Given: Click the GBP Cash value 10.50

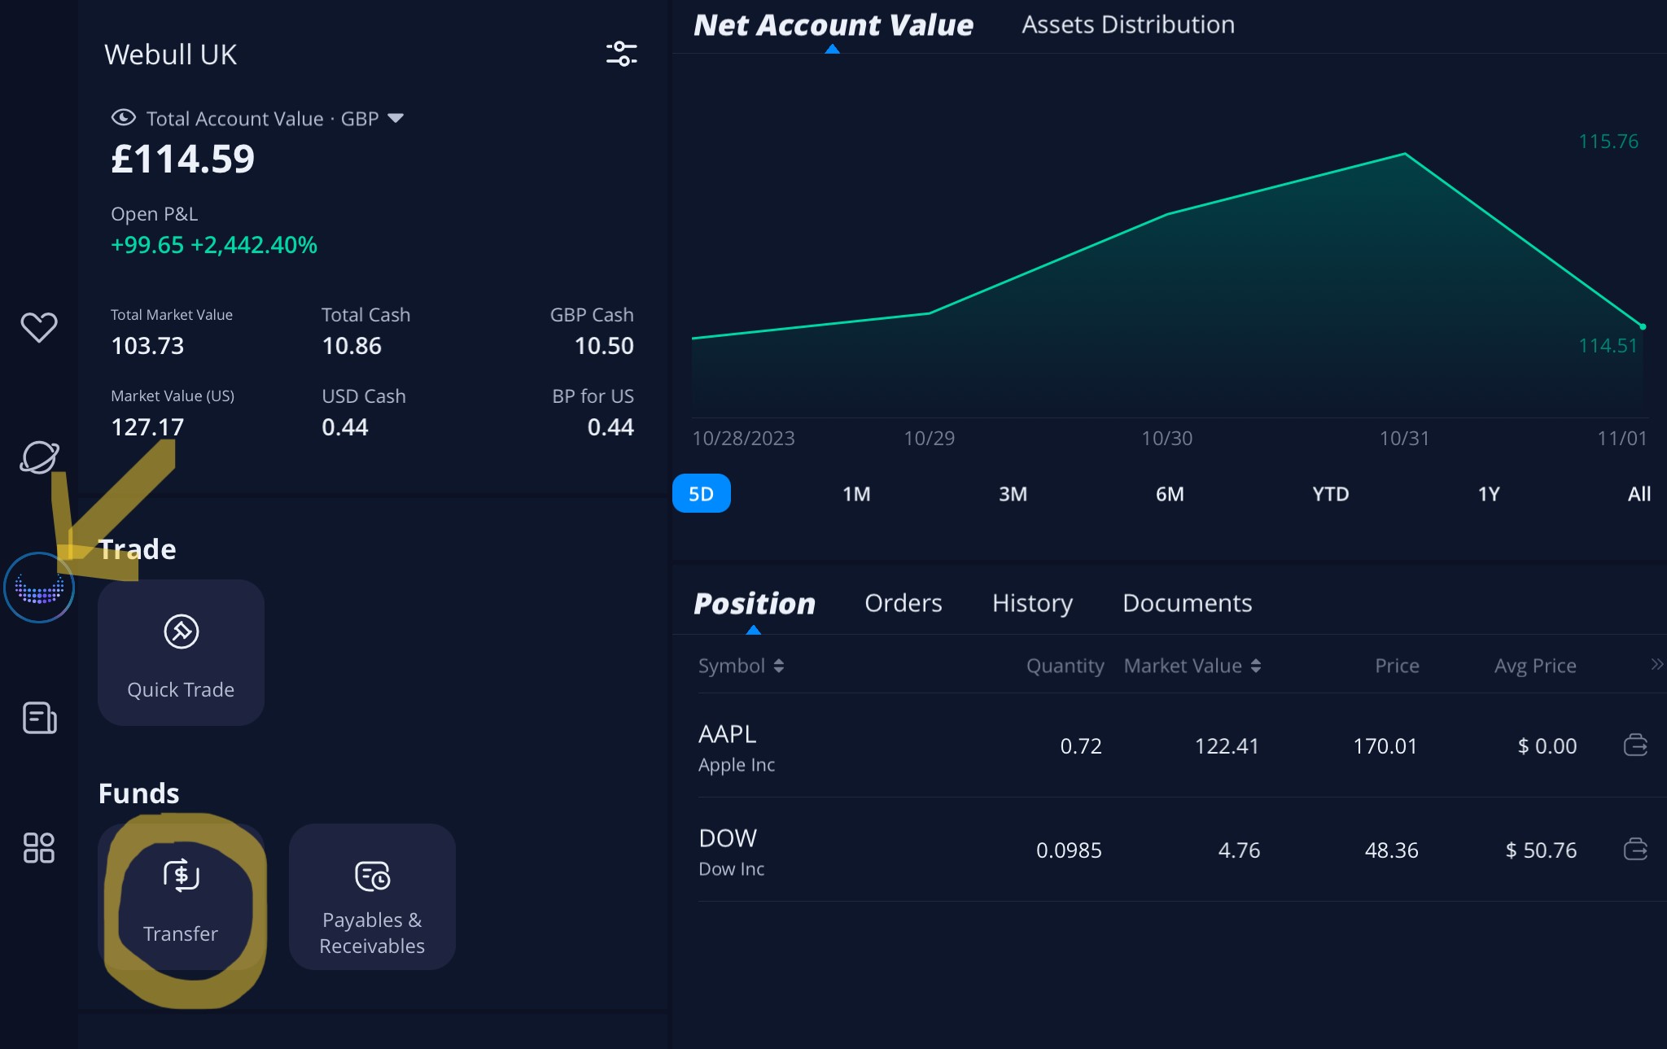Looking at the screenshot, I should pos(604,346).
